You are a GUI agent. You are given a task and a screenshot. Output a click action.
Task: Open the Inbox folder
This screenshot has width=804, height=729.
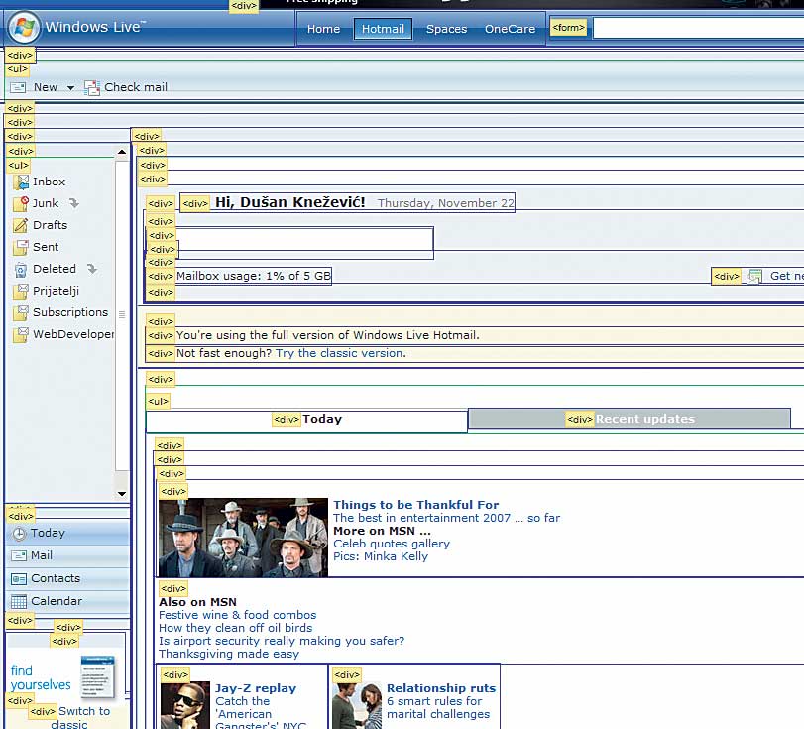pyautogui.click(x=50, y=182)
